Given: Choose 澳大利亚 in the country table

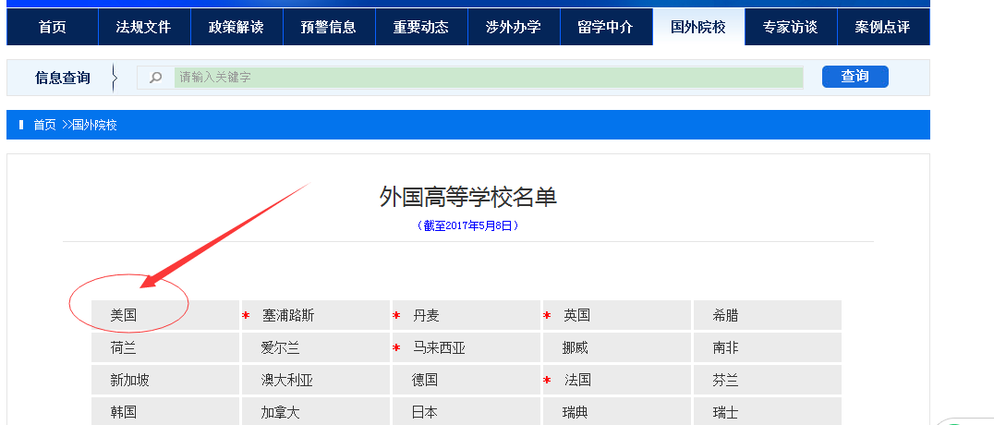Looking at the screenshot, I should point(287,380).
